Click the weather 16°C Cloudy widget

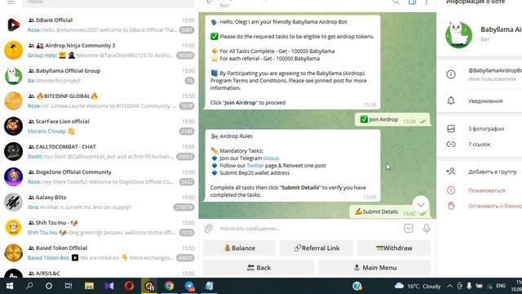pyautogui.click(x=418, y=286)
